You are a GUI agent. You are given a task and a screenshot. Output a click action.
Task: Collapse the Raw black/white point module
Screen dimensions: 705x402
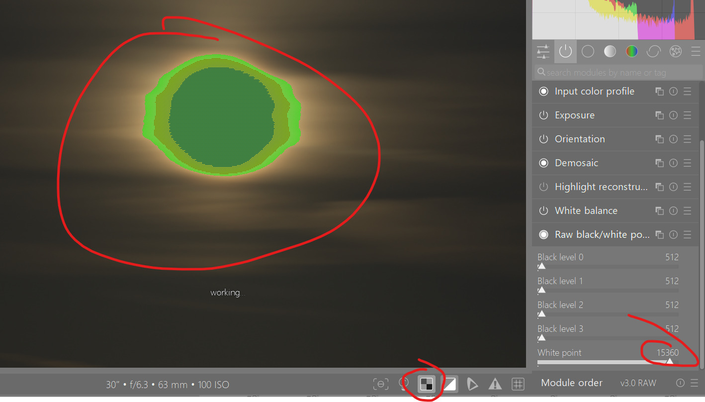click(602, 235)
